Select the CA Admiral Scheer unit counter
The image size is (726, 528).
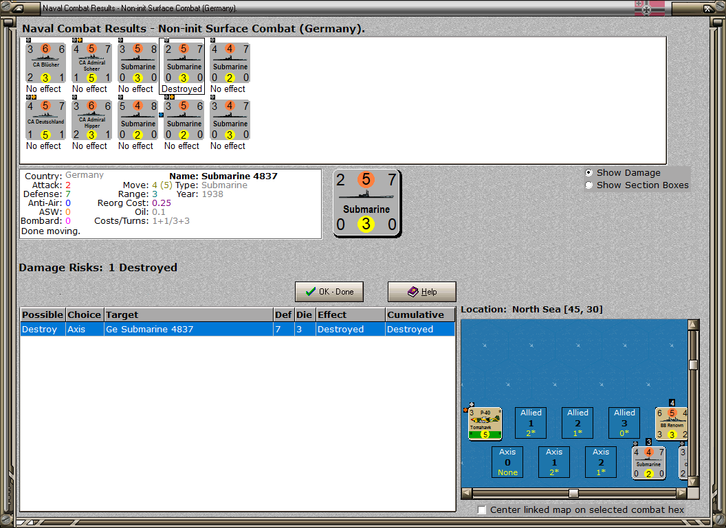click(x=91, y=63)
